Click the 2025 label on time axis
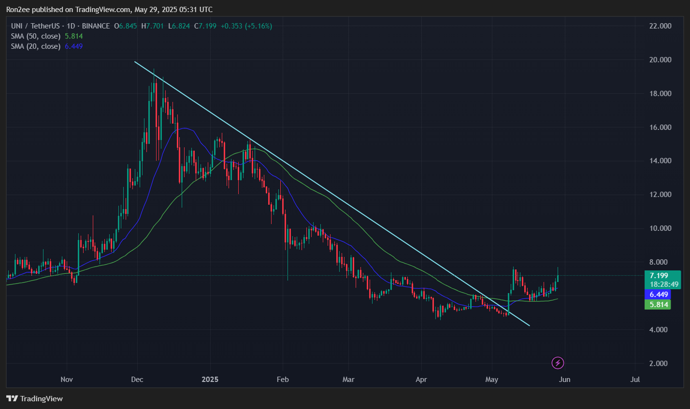The width and height of the screenshot is (690, 409). [210, 380]
